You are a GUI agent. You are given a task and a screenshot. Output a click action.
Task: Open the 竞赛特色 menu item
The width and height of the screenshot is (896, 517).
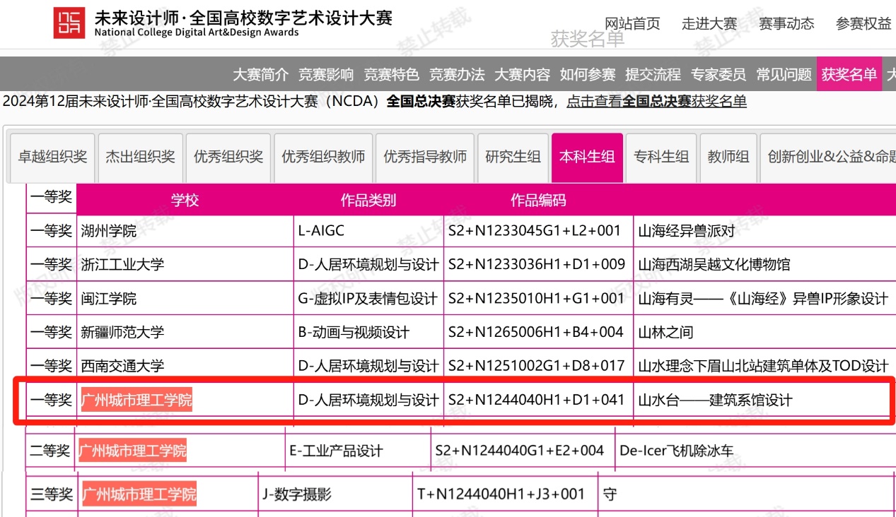[391, 74]
